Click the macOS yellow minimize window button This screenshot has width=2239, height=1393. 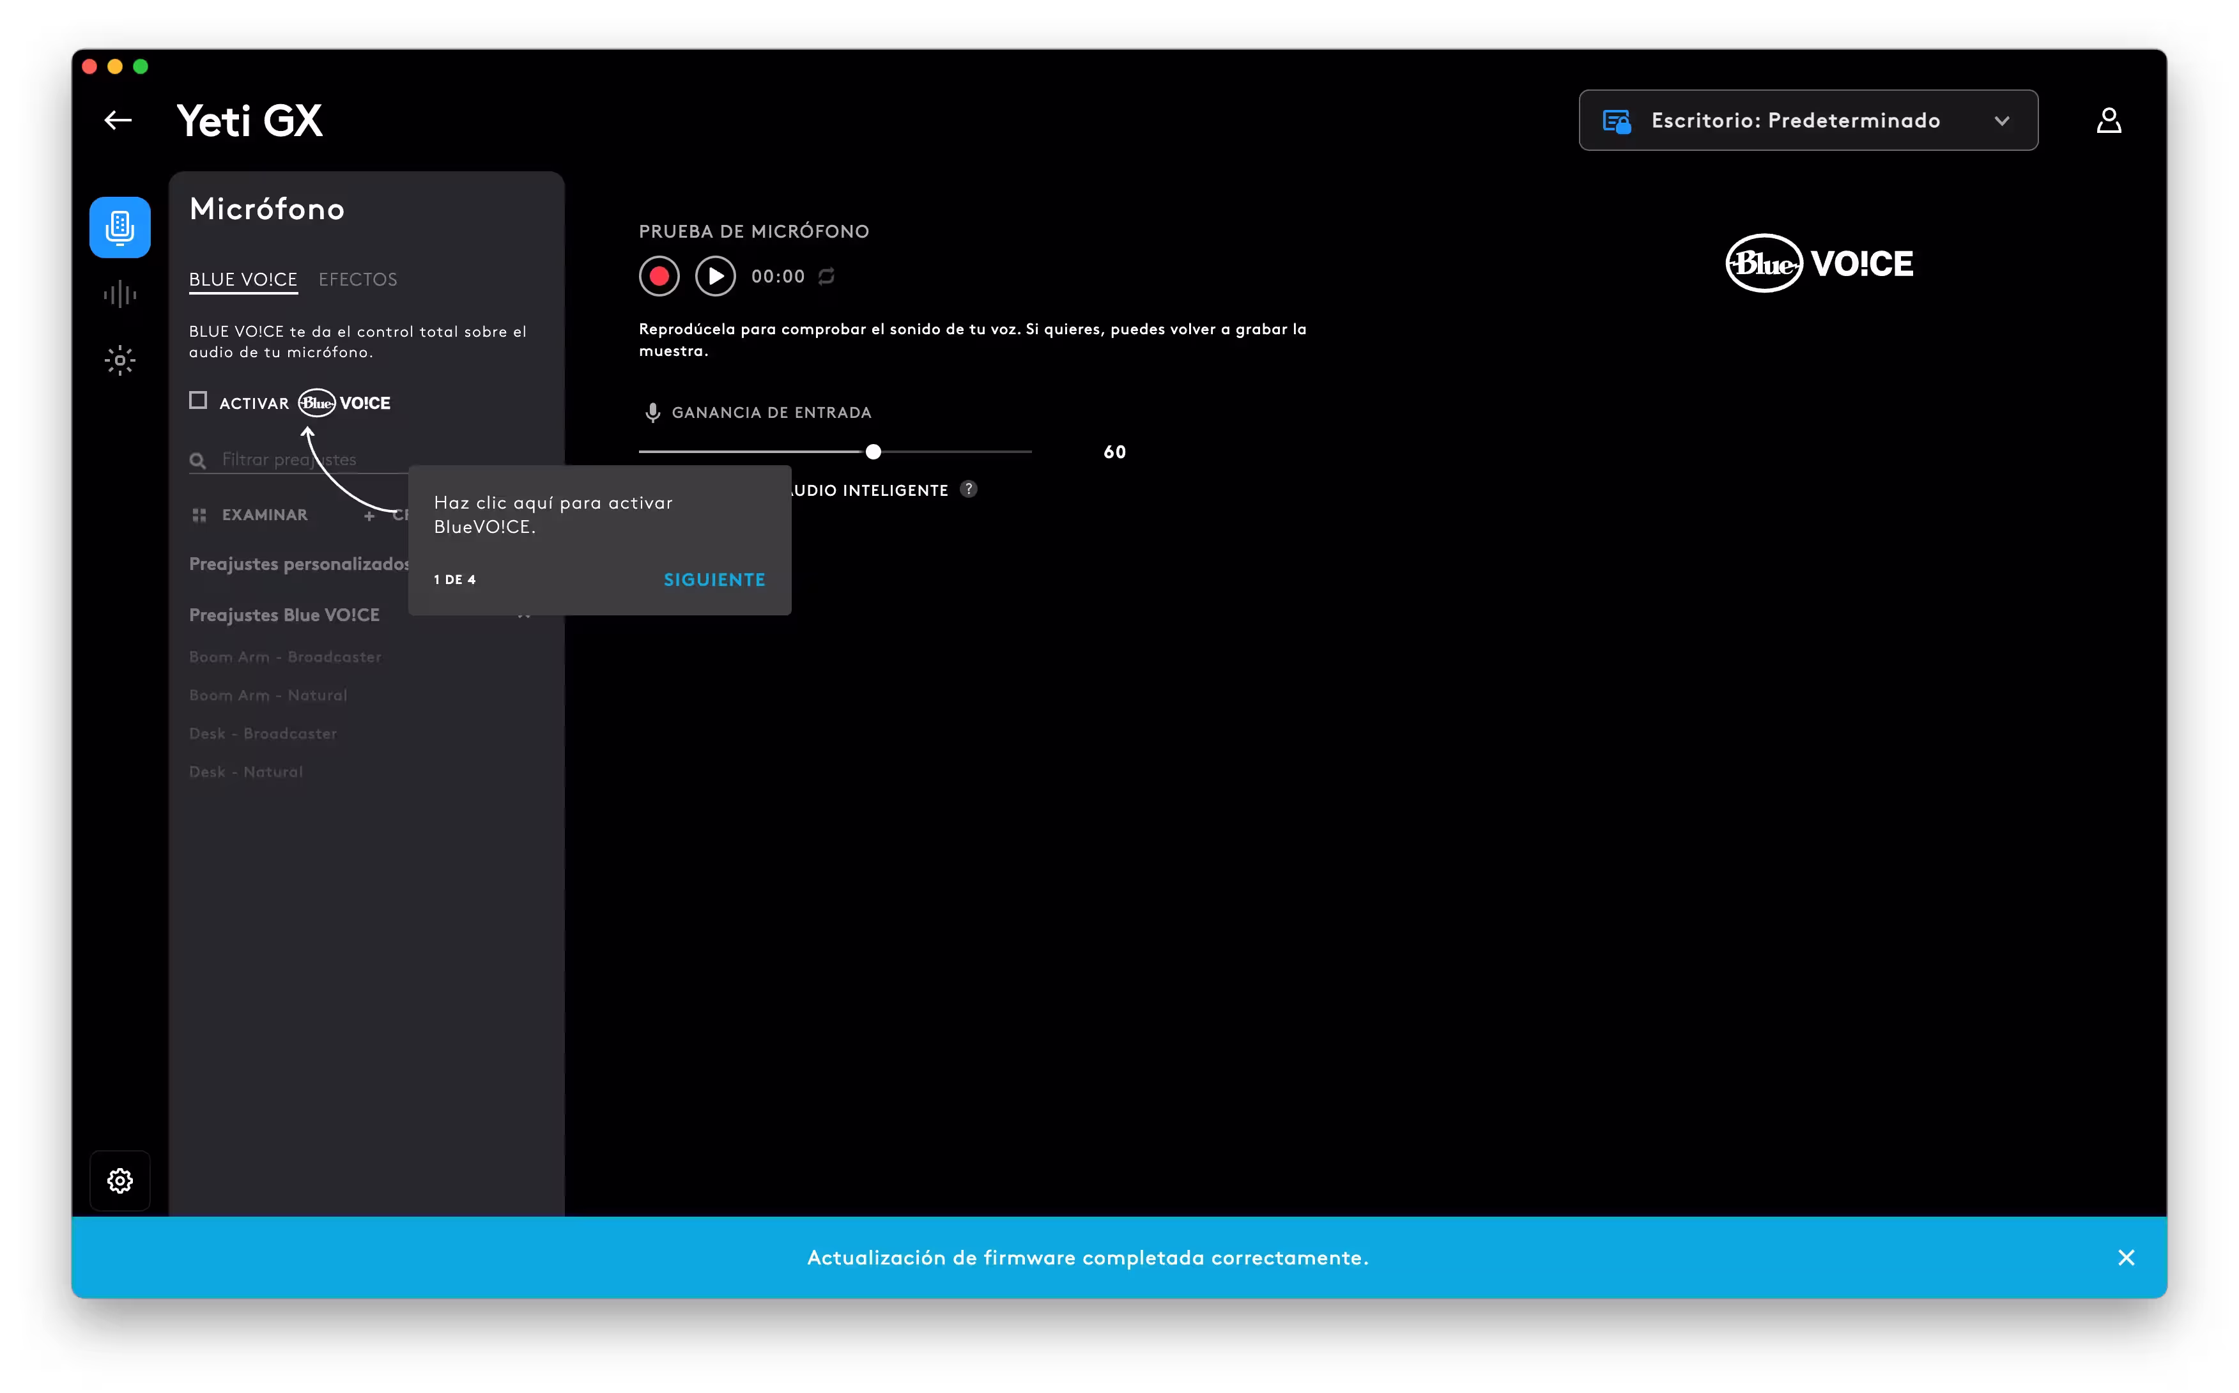coord(115,66)
